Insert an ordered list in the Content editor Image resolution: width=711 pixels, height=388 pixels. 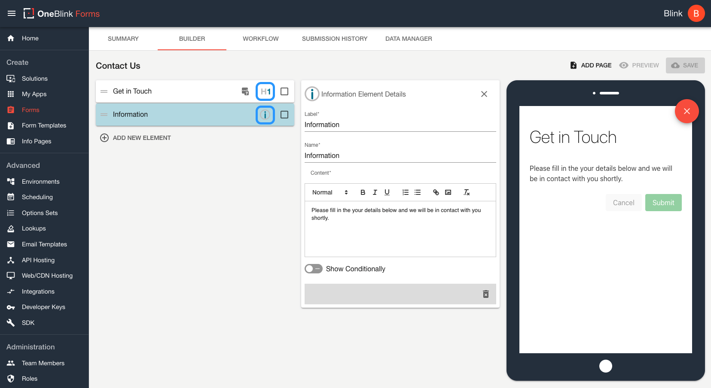point(405,192)
